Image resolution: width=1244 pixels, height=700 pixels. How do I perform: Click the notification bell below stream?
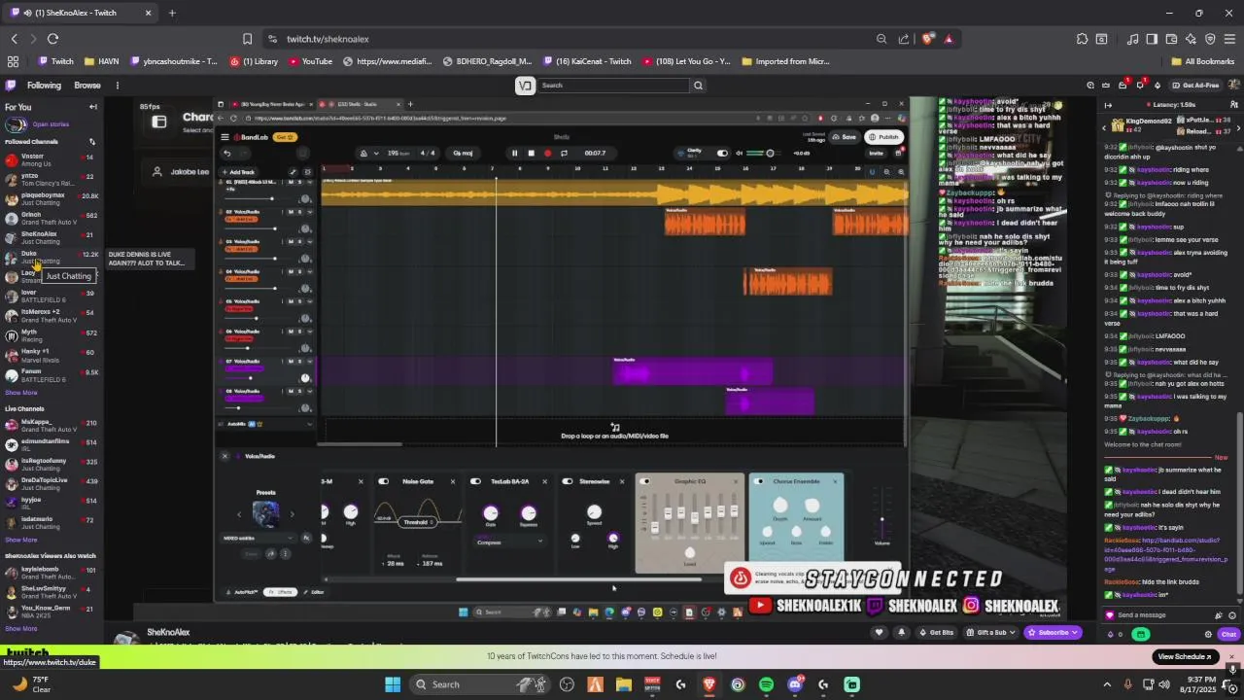point(901,632)
